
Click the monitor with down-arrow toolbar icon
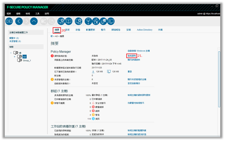point(88,21)
